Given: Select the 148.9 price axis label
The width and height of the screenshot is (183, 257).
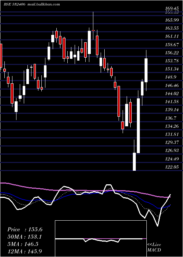Looking at the screenshot, I should pyautogui.click(x=171, y=77).
